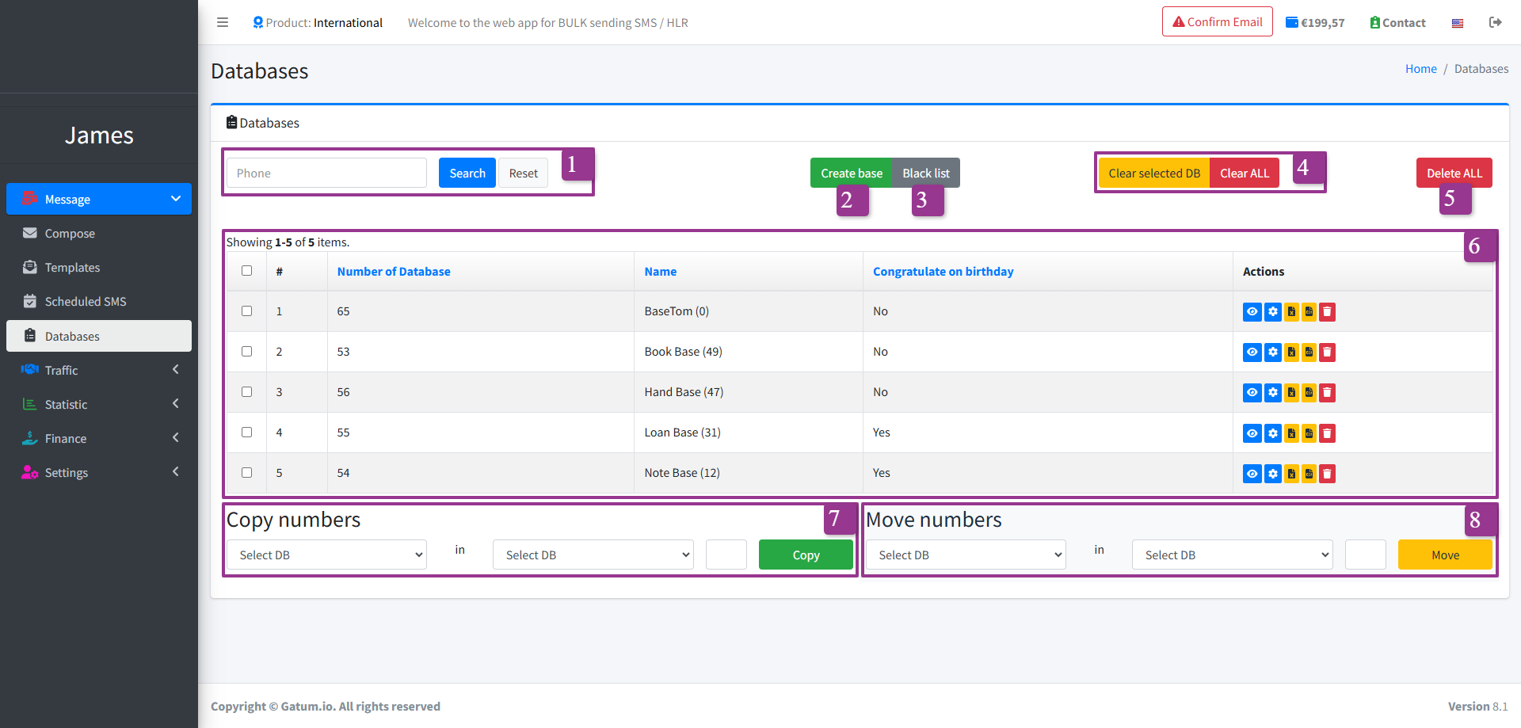Click the logout icon in top bar

click(1495, 22)
